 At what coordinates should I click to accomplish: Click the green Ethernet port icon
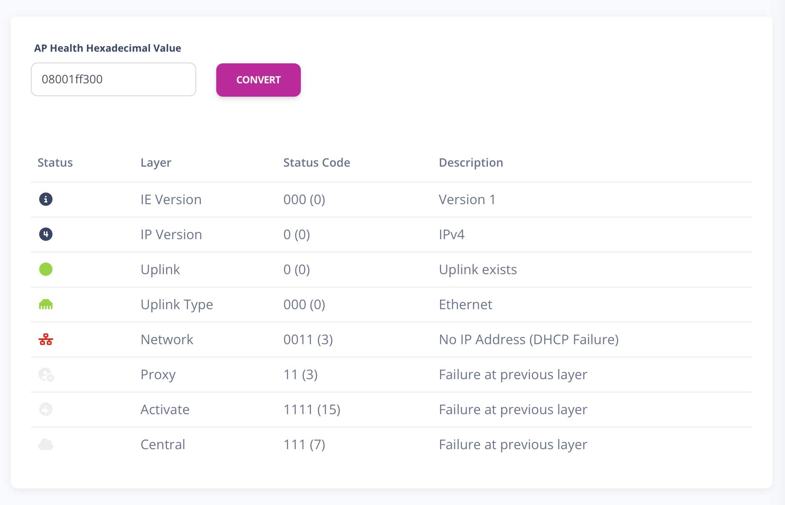[x=46, y=305]
